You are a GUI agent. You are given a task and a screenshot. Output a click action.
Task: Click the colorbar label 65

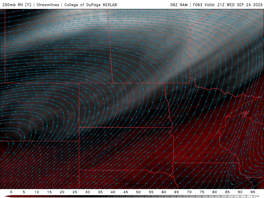pos(177,192)
